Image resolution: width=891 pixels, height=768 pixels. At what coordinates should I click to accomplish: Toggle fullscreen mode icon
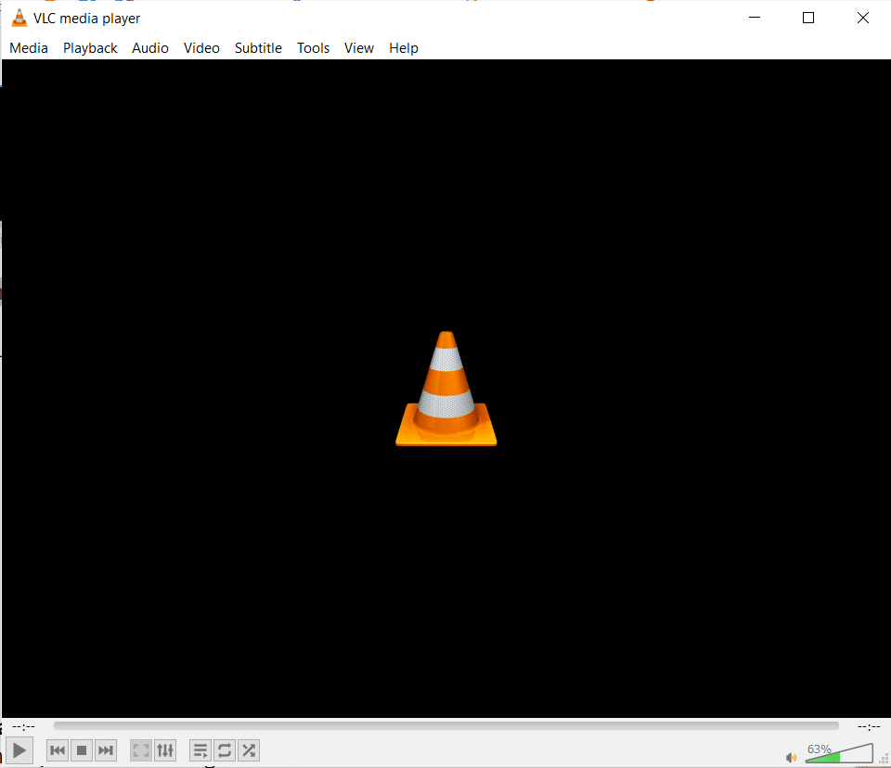pyautogui.click(x=140, y=750)
